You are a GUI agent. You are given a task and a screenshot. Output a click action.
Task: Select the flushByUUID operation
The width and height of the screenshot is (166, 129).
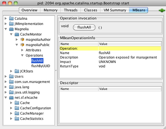pos(41,66)
